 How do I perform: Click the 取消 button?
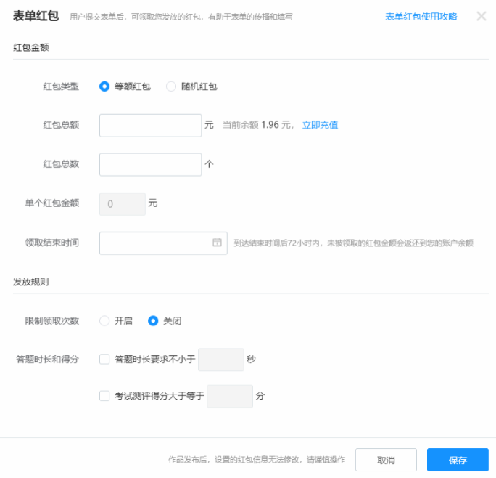tap(386, 460)
